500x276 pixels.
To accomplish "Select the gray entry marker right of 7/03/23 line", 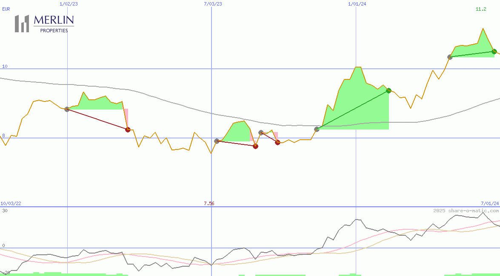I will tap(217, 141).
